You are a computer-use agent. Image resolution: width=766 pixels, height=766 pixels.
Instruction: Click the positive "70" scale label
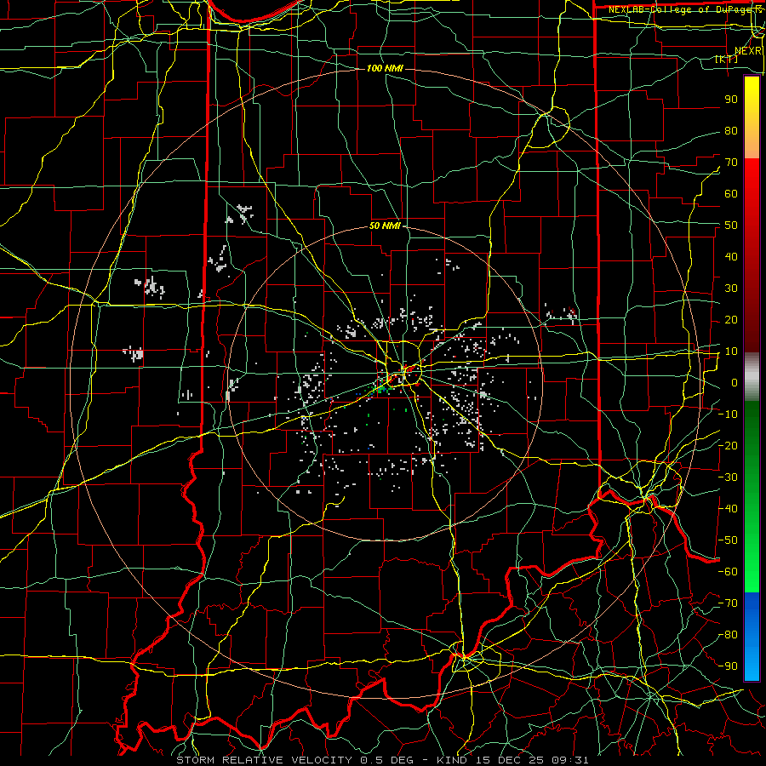pyautogui.click(x=731, y=163)
